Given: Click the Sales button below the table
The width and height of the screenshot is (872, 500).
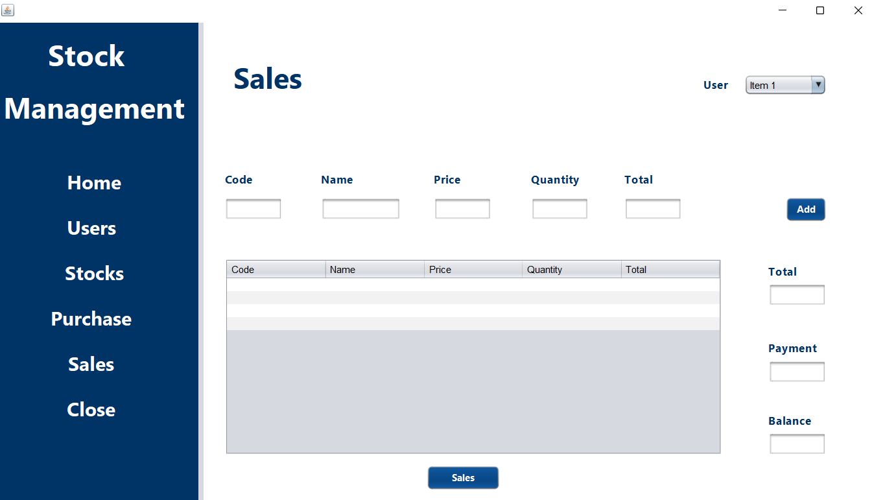Looking at the screenshot, I should click(x=463, y=478).
